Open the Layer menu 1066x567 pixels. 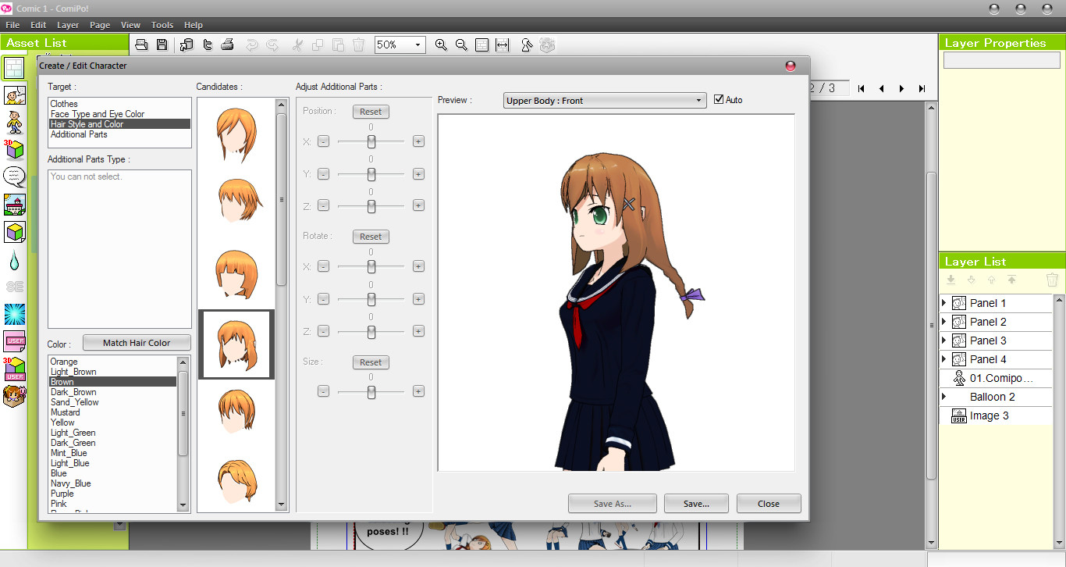[x=68, y=24]
